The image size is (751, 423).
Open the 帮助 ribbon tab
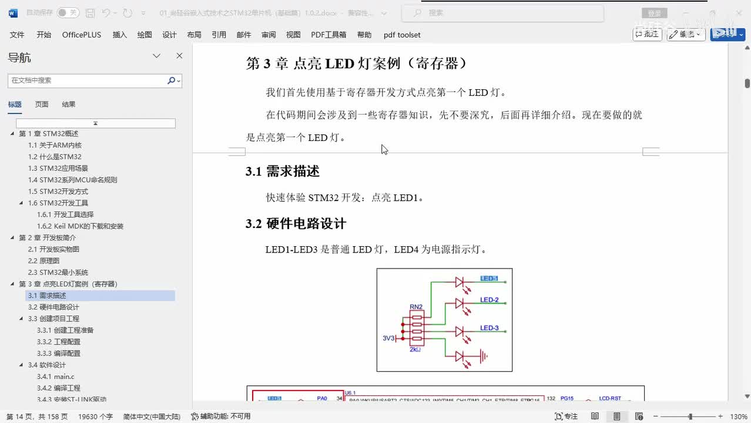point(364,35)
